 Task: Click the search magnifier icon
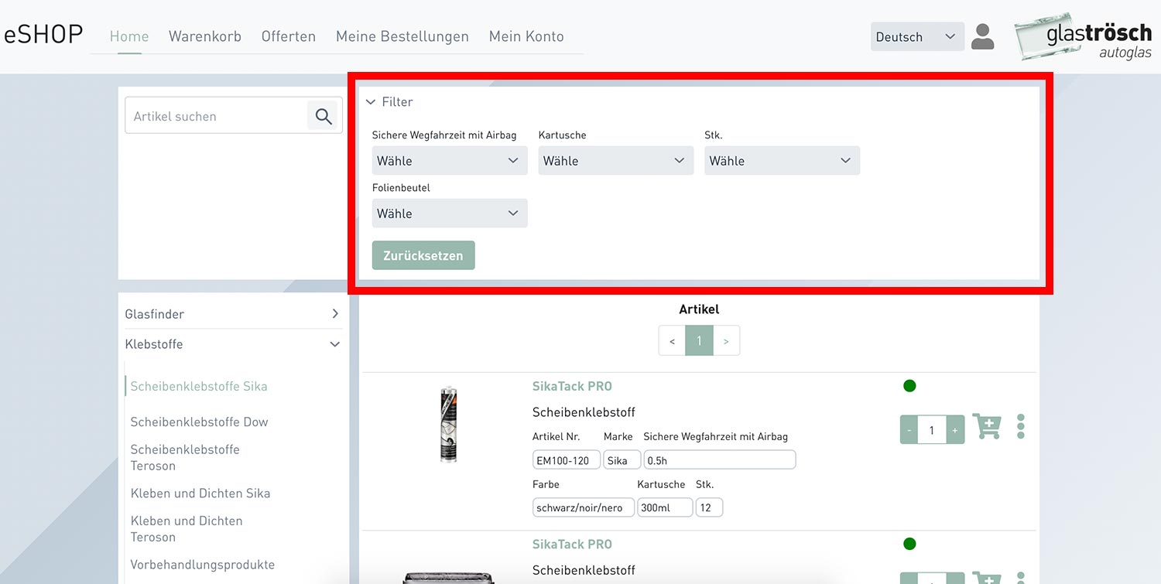click(324, 117)
